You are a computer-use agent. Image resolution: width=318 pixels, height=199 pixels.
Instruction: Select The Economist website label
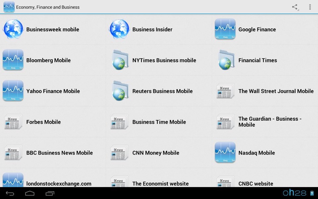click(160, 183)
